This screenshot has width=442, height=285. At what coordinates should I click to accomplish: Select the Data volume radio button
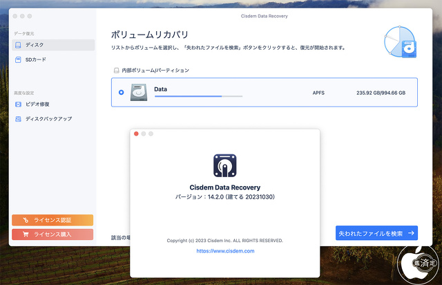[122, 93]
